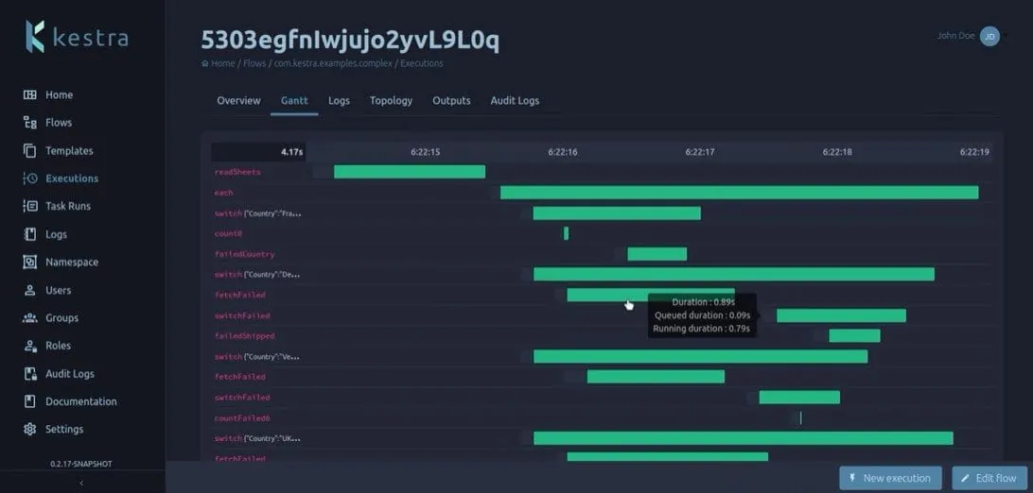Click the Groups sidebar icon
Screen dimensions: 1033x493
pos(29,317)
